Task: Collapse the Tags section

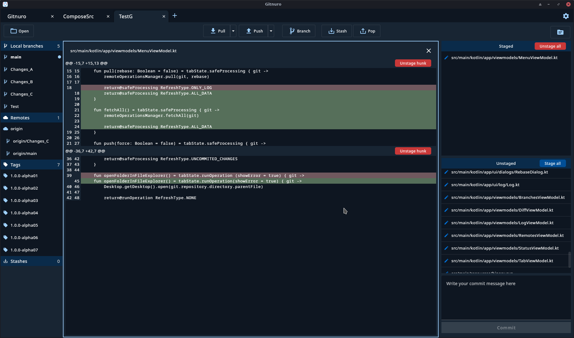Action: (32, 165)
